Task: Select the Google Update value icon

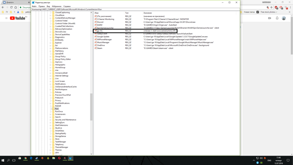Action: click(96, 36)
